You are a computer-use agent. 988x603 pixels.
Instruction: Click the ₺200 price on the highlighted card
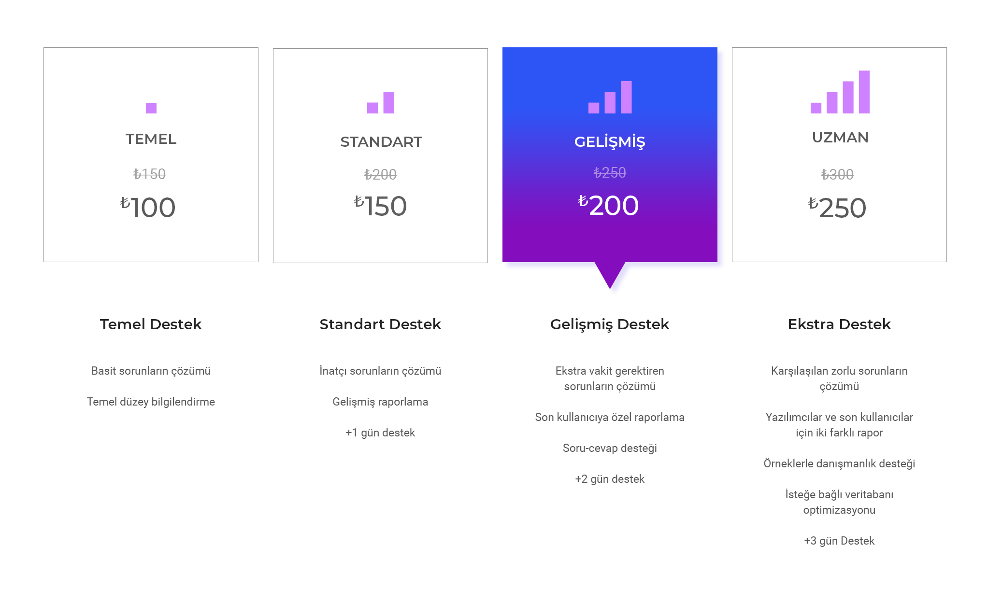point(609,206)
